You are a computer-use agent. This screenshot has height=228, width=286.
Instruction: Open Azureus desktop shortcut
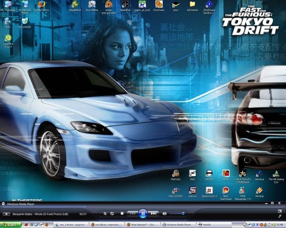[x=260, y=175]
